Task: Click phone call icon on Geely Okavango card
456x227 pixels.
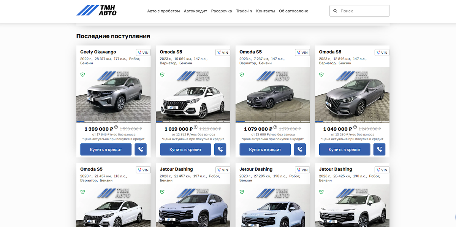Action: pyautogui.click(x=141, y=149)
